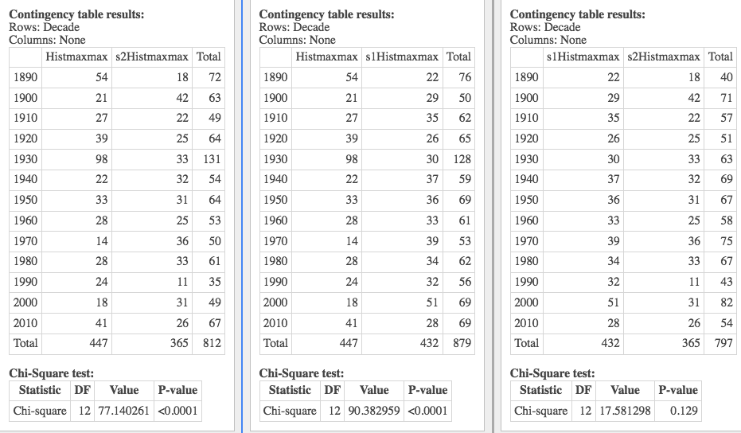Click the s1Histmaxmax header in the middle table
Image resolution: width=741 pixels, height=433 pixels.
(402, 57)
